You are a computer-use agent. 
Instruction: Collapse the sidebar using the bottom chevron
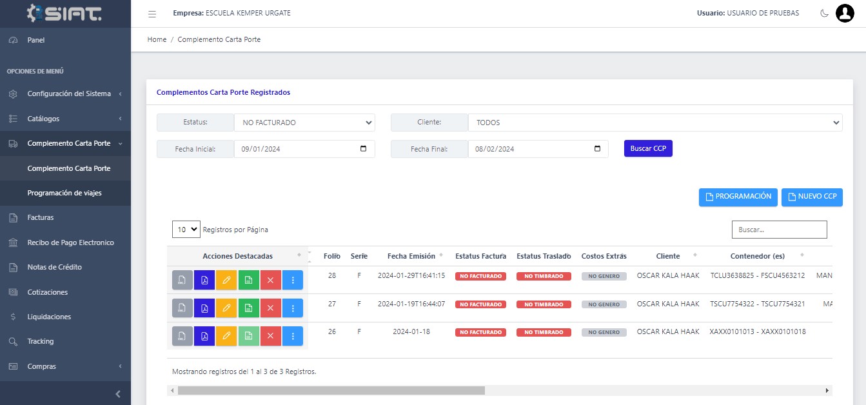click(x=118, y=393)
